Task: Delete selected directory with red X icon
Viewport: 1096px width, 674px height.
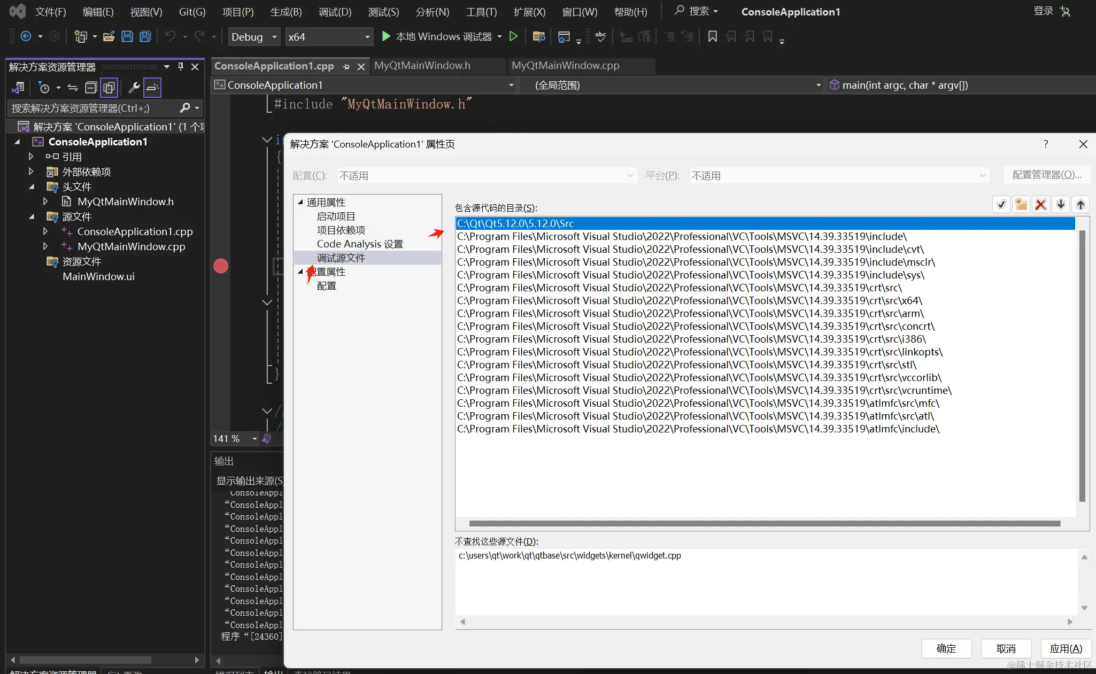Action: pyautogui.click(x=1041, y=204)
